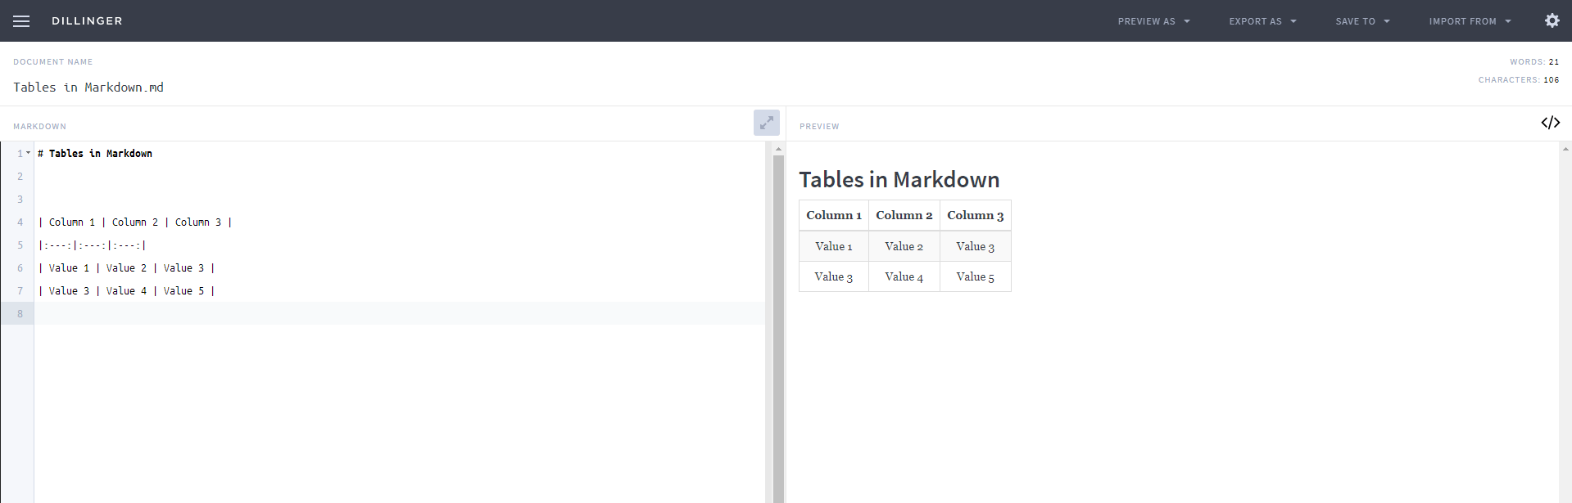Click the empty line 8 in editor
This screenshot has width=1572, height=503.
(399, 313)
